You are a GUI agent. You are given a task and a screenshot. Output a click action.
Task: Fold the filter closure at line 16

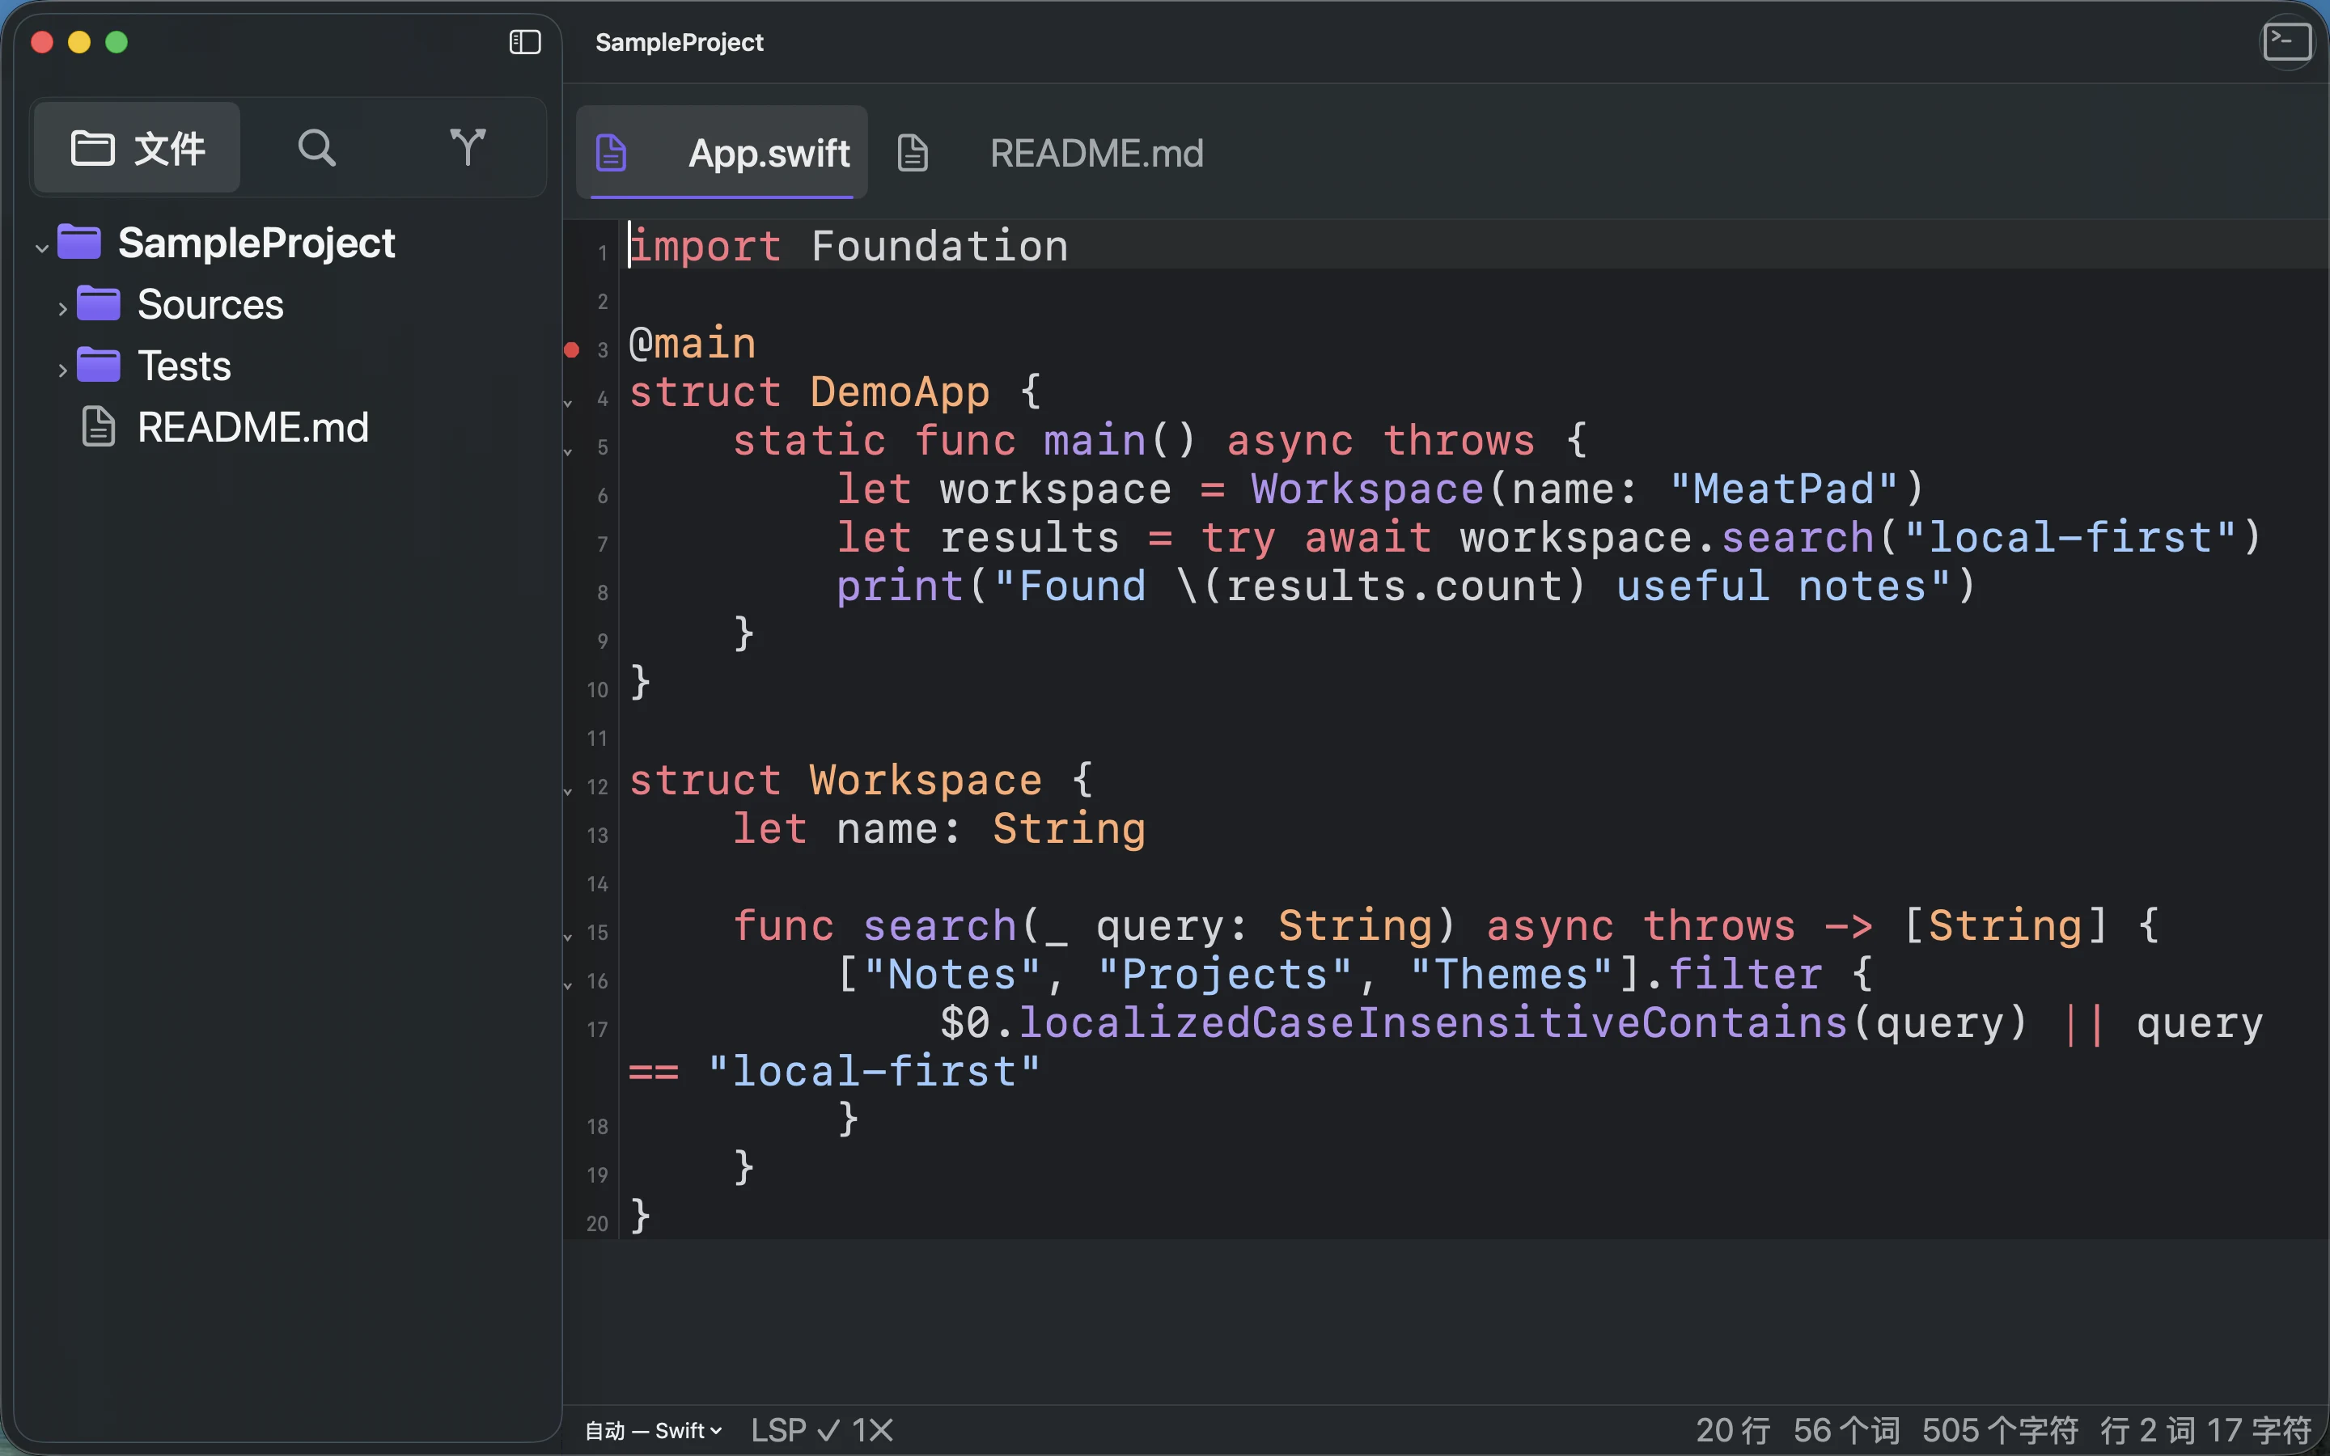[568, 985]
